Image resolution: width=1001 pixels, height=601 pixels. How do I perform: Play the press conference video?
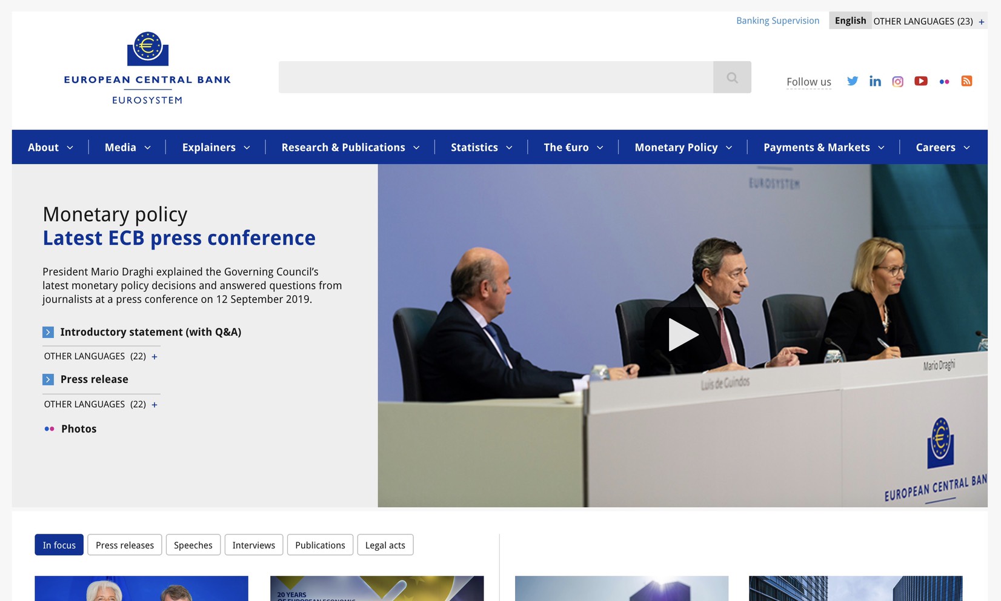pos(683,334)
